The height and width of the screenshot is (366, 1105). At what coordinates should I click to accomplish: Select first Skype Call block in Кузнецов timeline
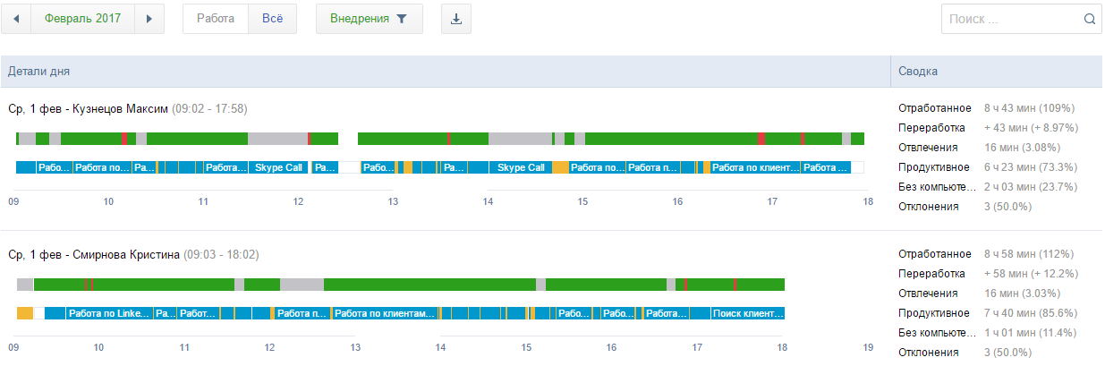280,167
